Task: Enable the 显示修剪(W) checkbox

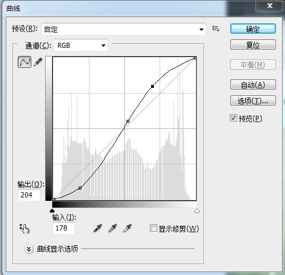Action: click(x=153, y=228)
